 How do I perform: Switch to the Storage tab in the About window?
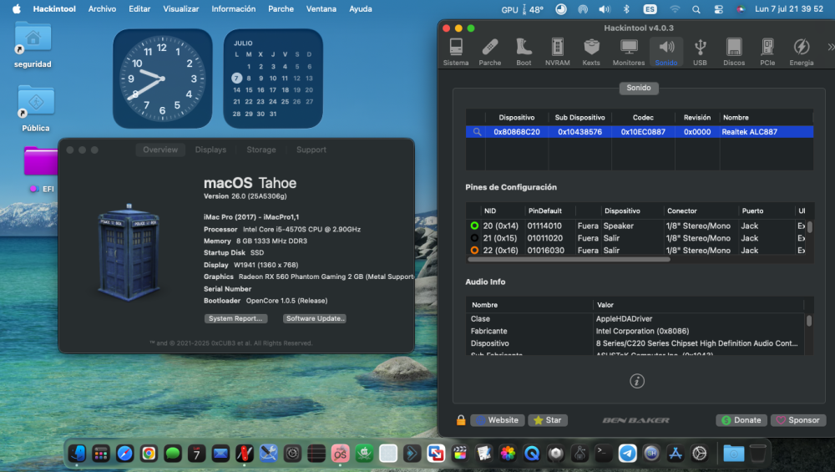(261, 150)
